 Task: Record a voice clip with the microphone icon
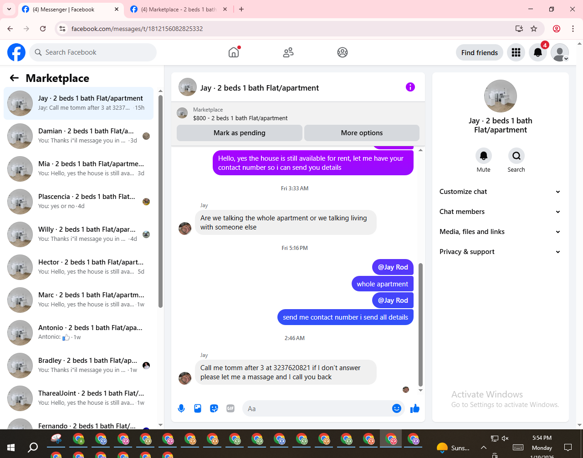point(181,408)
